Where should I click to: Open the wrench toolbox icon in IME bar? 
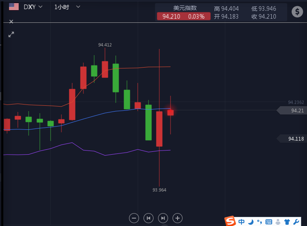click(x=296, y=222)
